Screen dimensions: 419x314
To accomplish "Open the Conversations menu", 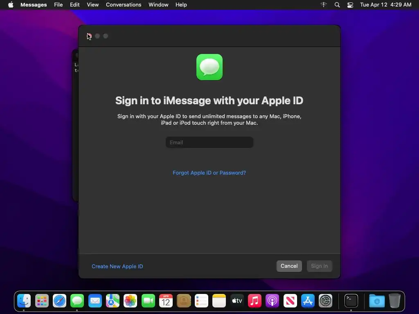I will click(124, 5).
